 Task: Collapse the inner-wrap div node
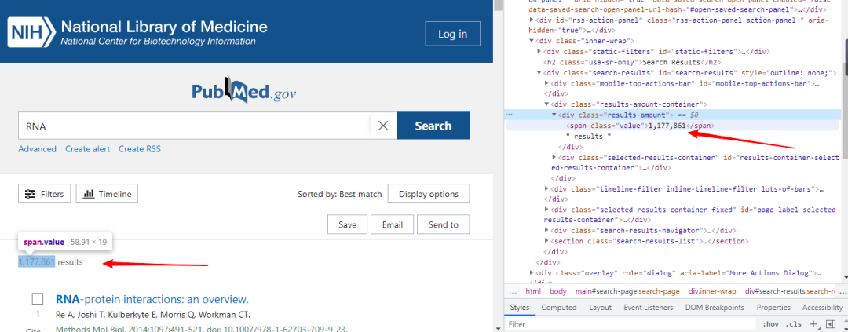point(532,41)
